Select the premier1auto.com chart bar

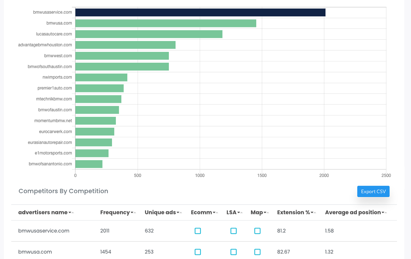pyautogui.click(x=100, y=88)
